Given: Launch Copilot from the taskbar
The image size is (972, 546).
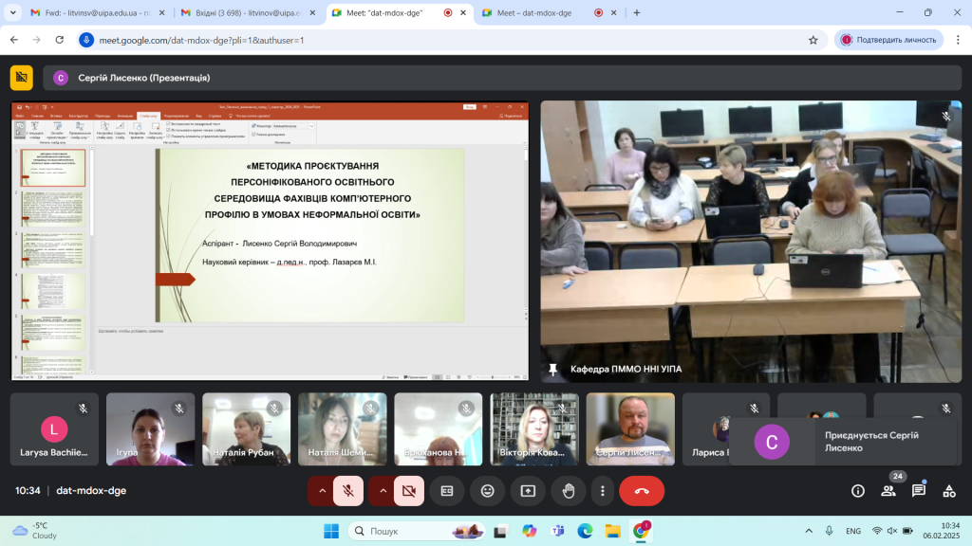Looking at the screenshot, I should click(x=529, y=531).
